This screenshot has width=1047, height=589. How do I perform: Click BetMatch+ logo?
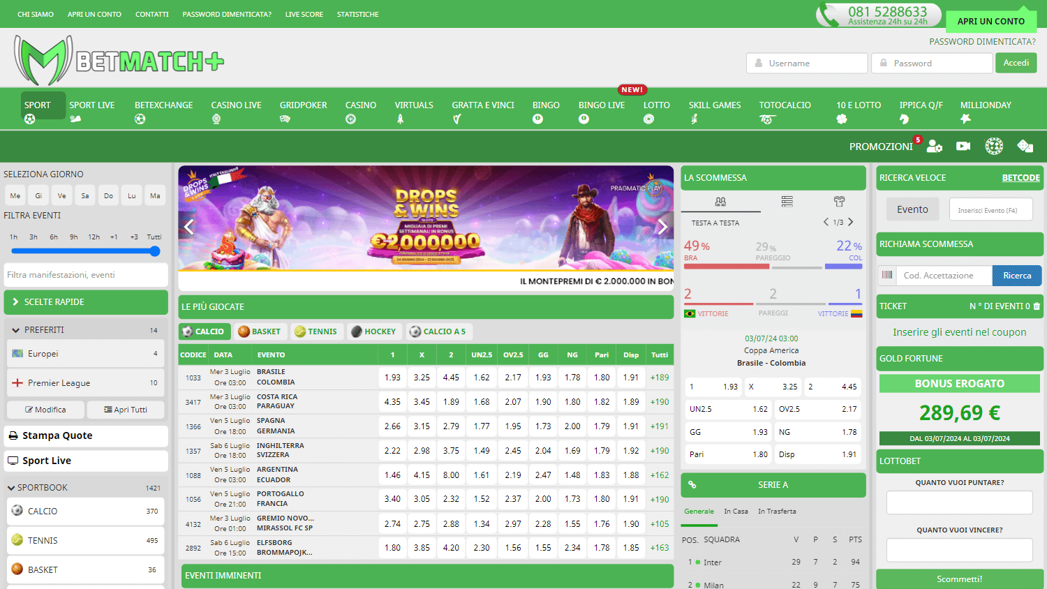tap(119, 60)
